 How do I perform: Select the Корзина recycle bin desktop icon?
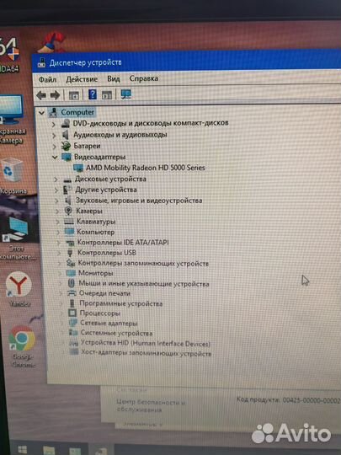coord(13,176)
